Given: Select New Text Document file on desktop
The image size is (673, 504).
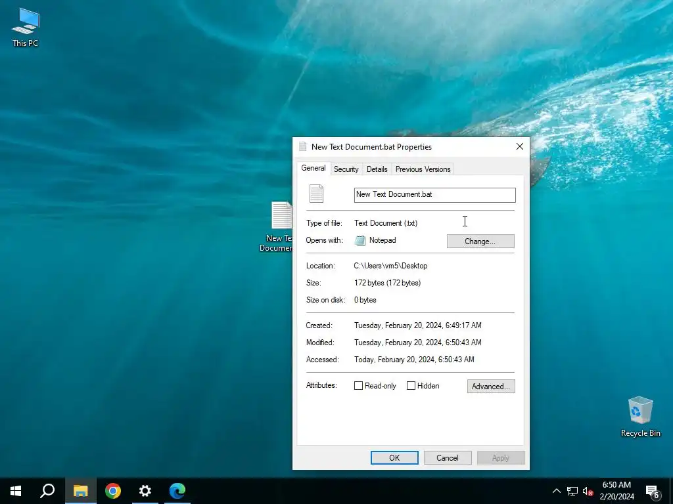Looking at the screenshot, I should (277, 226).
